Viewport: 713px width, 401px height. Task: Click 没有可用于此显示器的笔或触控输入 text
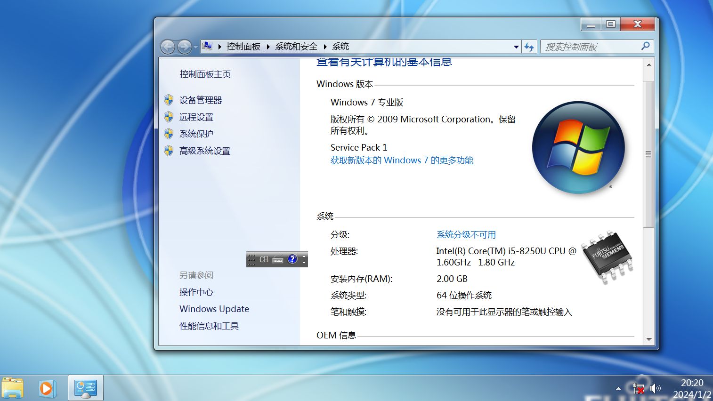pos(504,312)
